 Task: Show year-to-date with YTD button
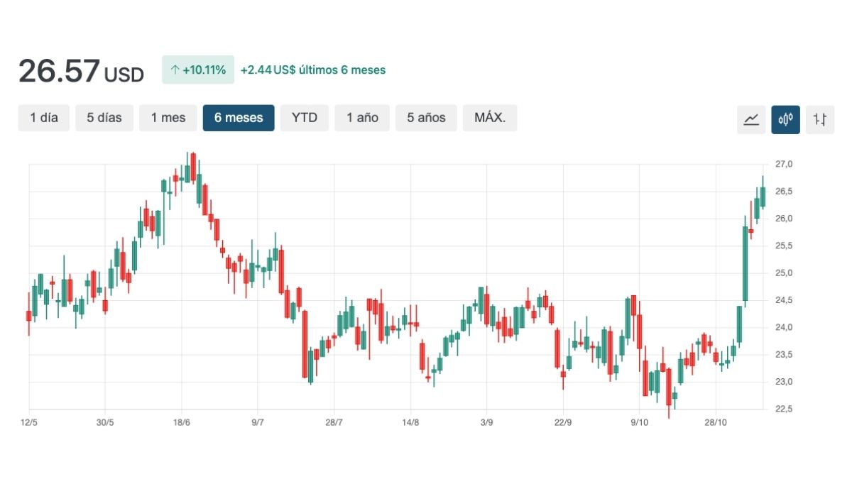pyautogui.click(x=305, y=118)
